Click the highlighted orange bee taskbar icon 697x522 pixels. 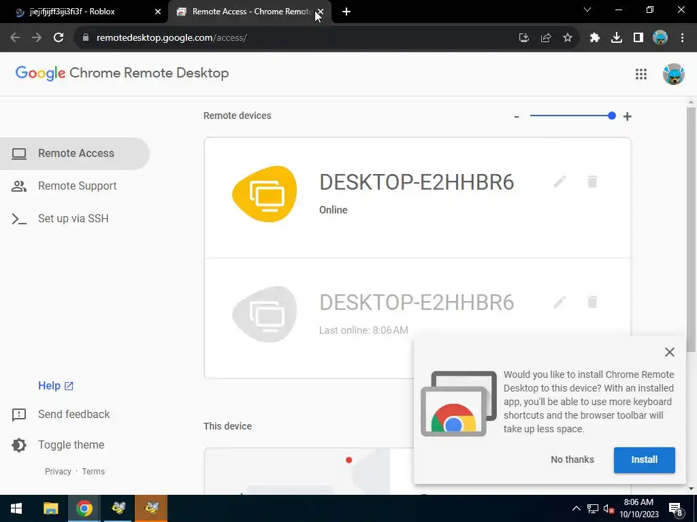[x=152, y=508]
